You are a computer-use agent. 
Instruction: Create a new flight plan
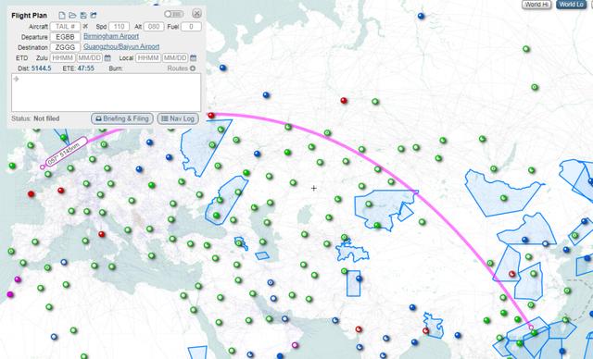click(62, 16)
